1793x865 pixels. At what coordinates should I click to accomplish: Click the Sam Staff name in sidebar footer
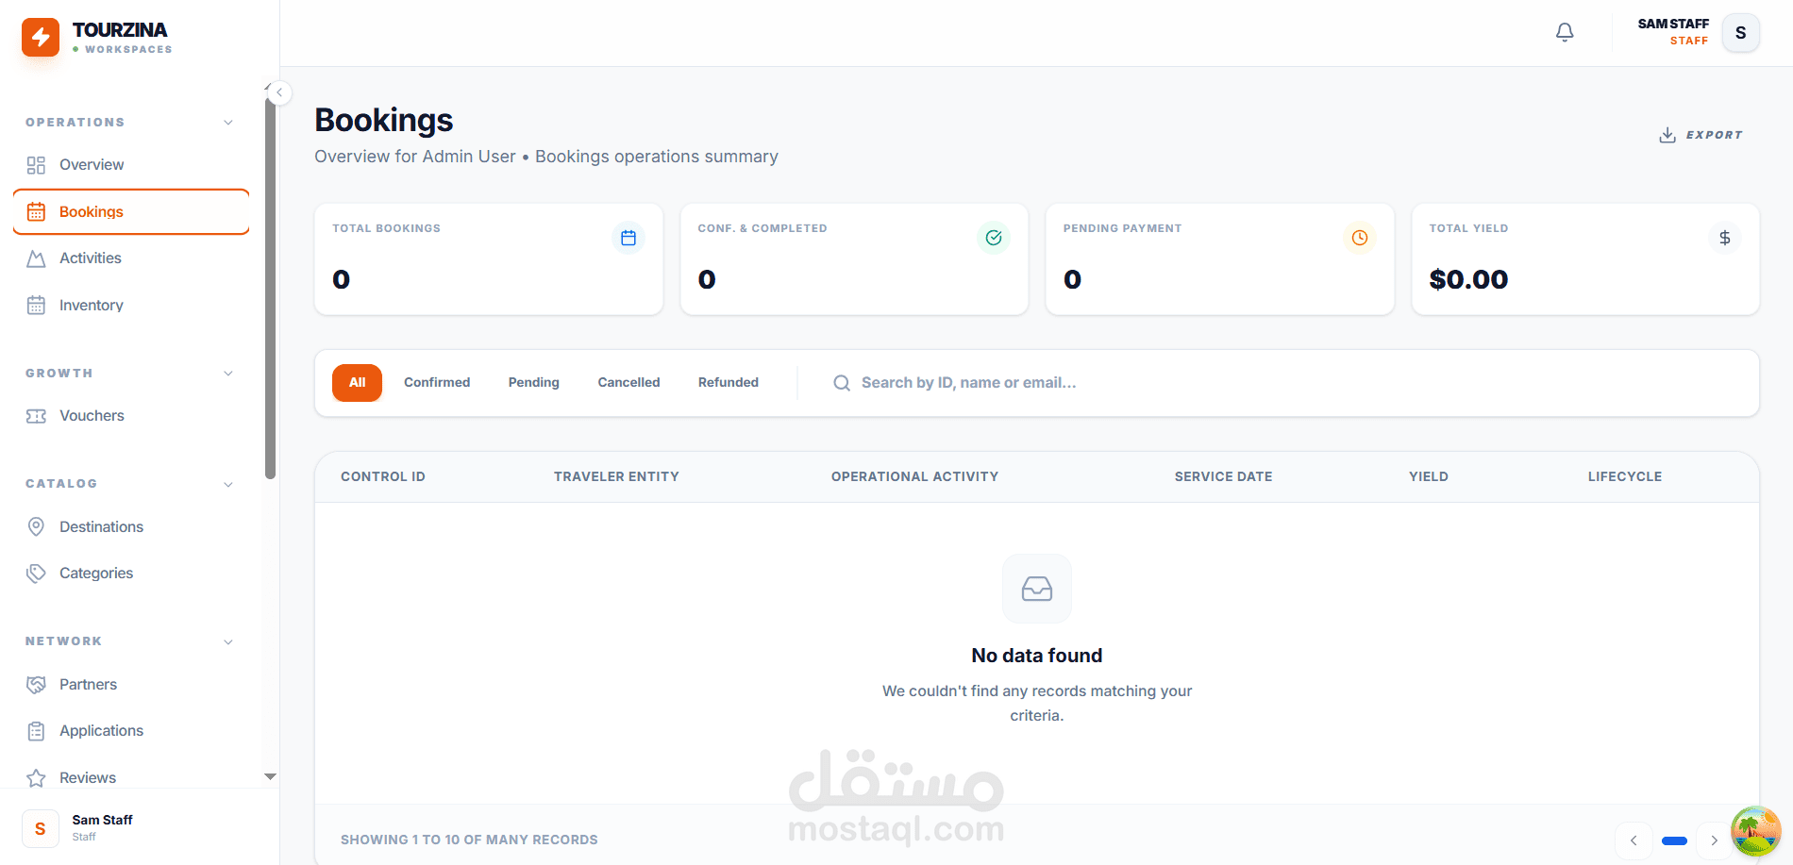click(x=102, y=821)
